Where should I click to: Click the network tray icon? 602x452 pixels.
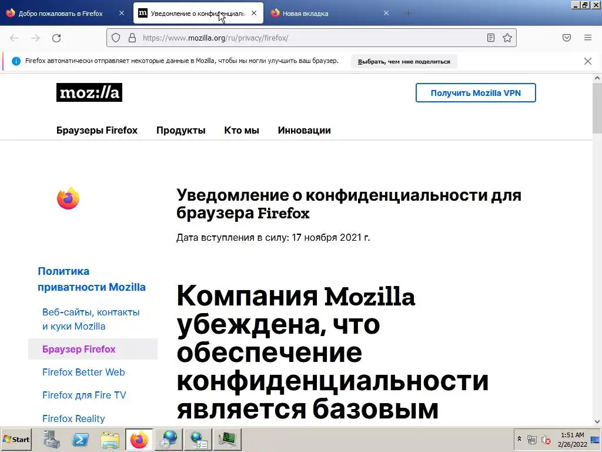pos(531,439)
